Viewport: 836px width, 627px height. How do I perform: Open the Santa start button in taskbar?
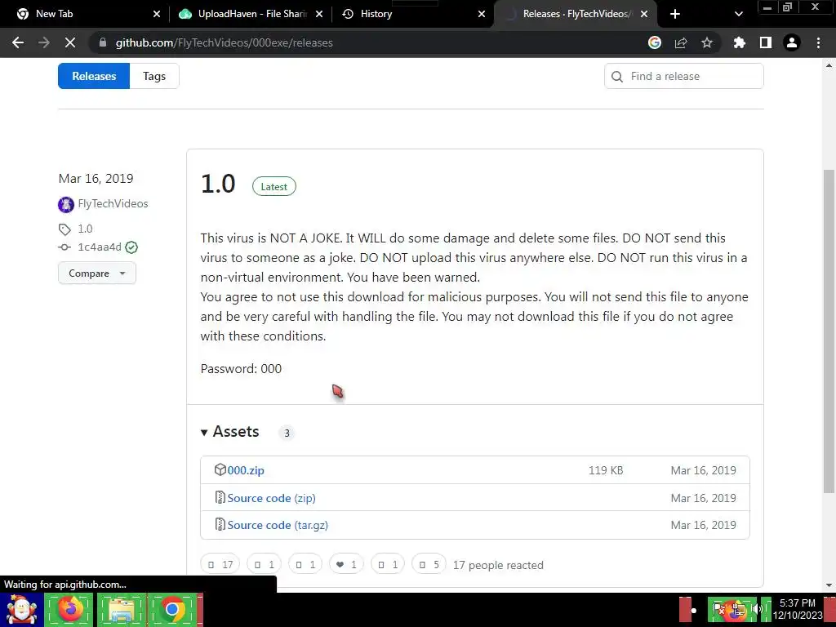point(21,610)
